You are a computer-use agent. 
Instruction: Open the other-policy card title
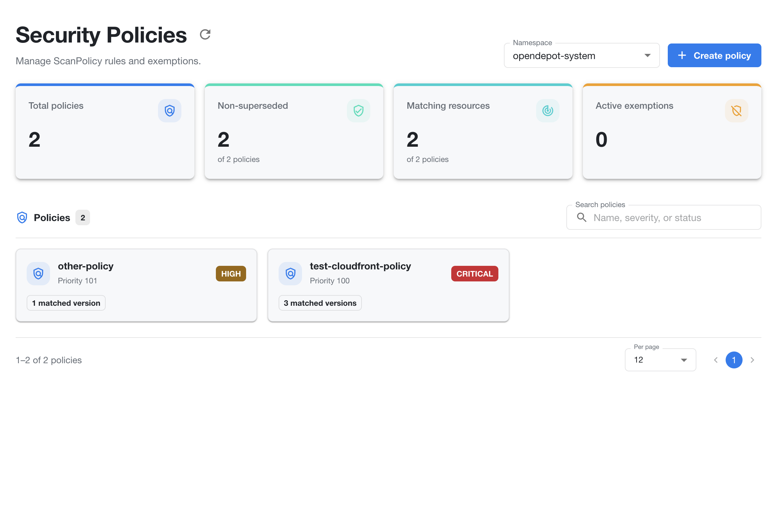pos(86,266)
